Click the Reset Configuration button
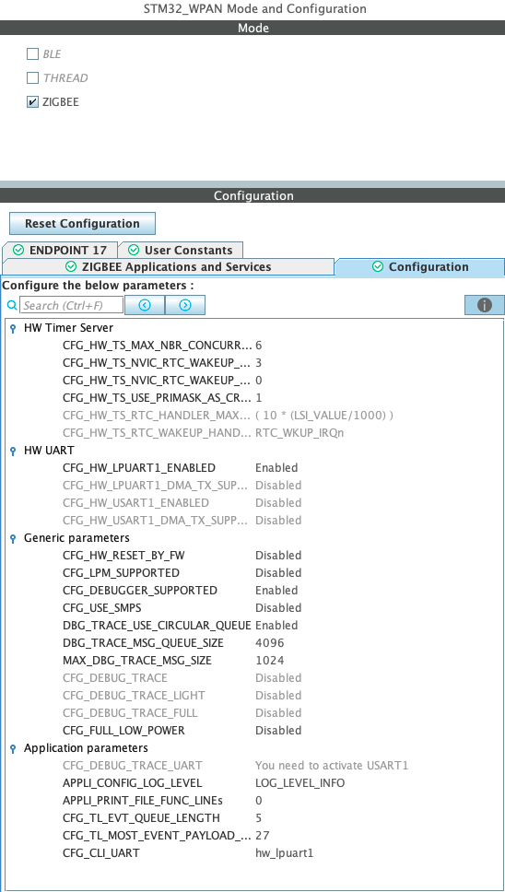The height and width of the screenshot is (892, 505). [82, 224]
